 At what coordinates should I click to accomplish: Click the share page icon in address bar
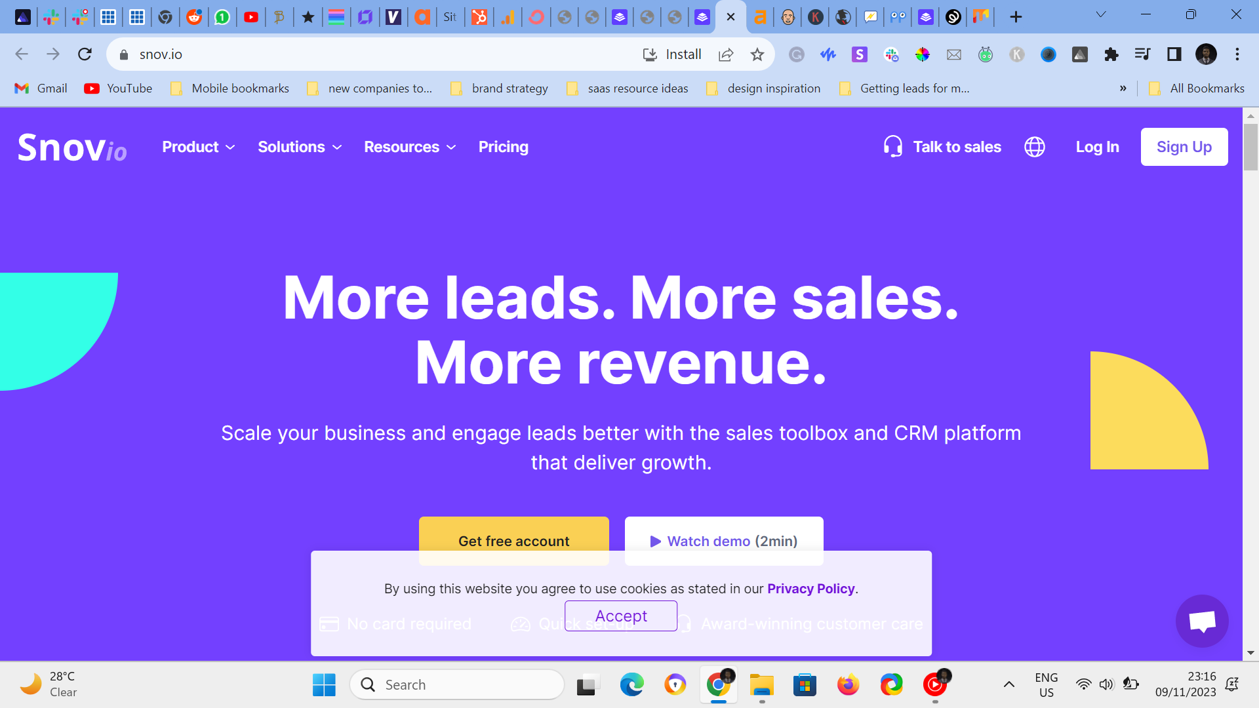[x=726, y=54]
